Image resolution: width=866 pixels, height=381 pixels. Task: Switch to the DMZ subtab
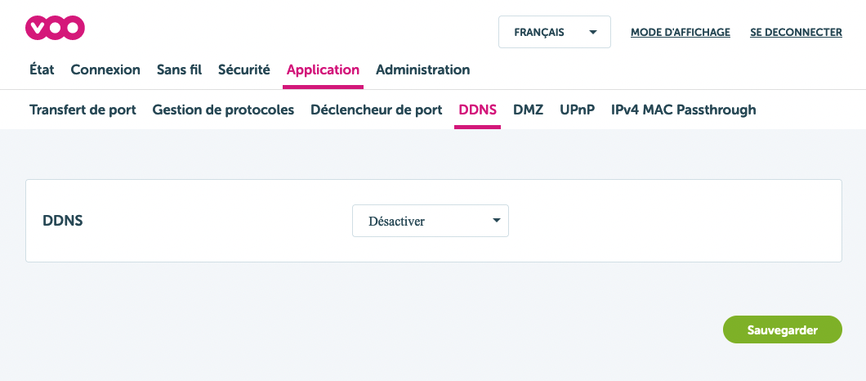[x=528, y=110]
